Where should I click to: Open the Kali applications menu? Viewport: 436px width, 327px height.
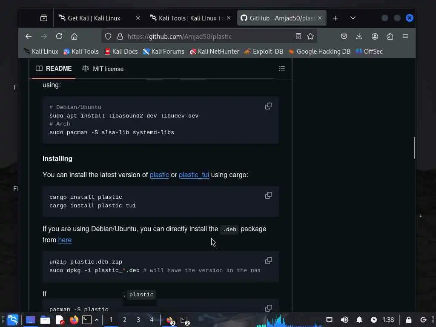point(13,320)
